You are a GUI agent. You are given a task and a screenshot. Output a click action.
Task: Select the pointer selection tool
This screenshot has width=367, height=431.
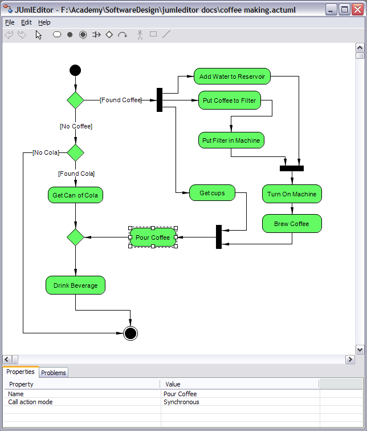coord(38,35)
